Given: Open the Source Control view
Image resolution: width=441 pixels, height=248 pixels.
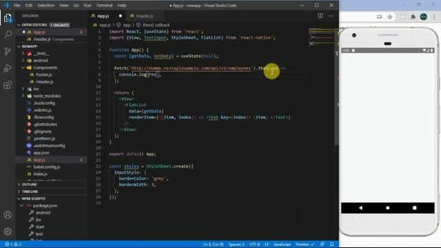Looking at the screenshot, I should 8,51.
